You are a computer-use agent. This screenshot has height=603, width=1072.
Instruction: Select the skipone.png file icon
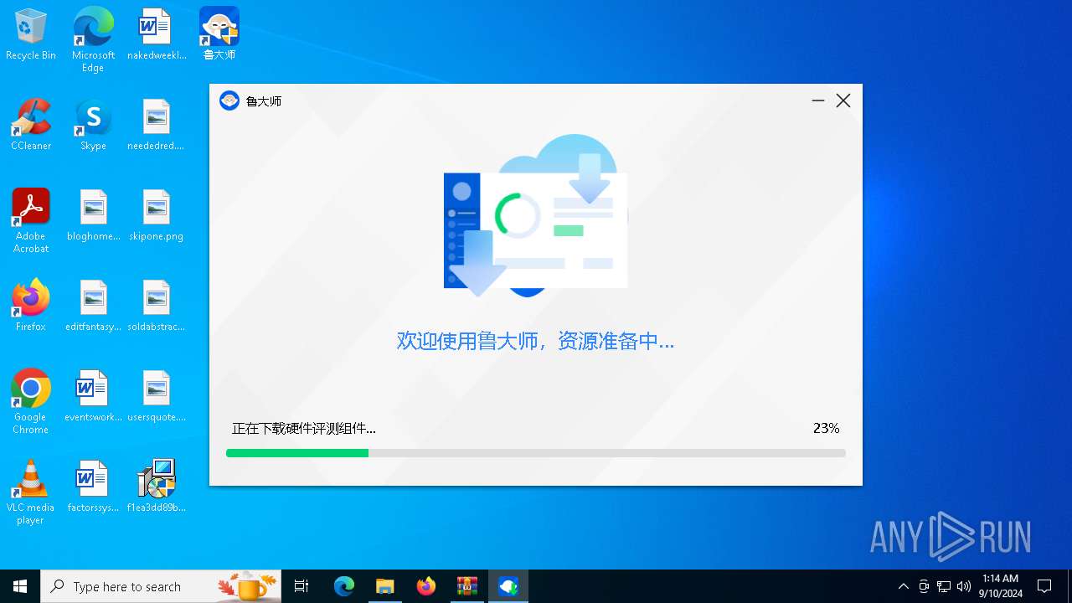(157, 216)
